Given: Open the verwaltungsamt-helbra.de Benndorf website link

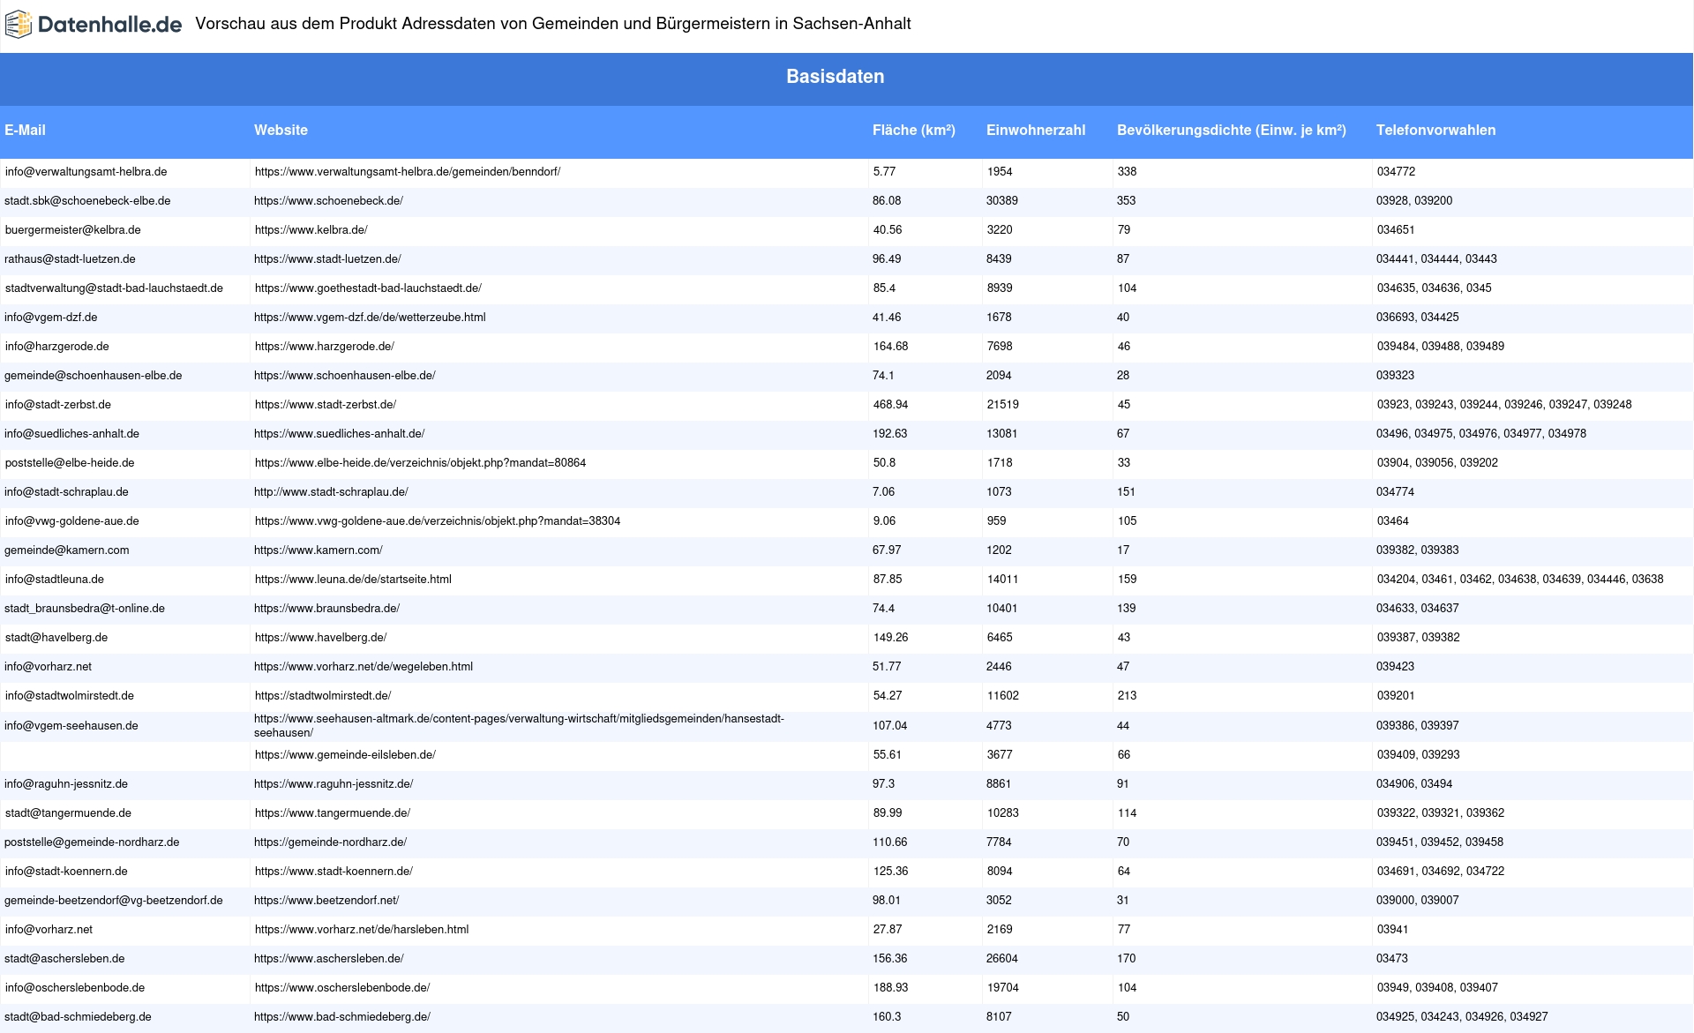Looking at the screenshot, I should (x=408, y=172).
